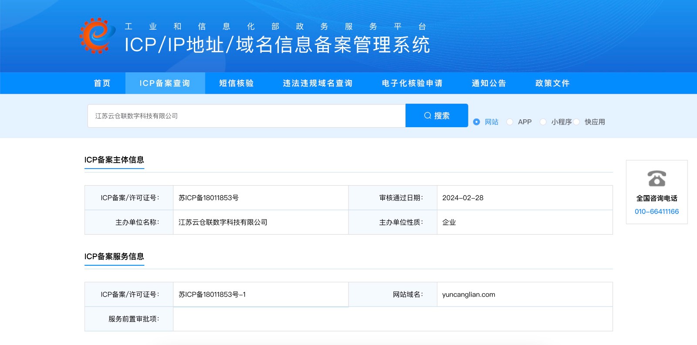
Task: Open the 首页 navigation tab
Action: 102,83
